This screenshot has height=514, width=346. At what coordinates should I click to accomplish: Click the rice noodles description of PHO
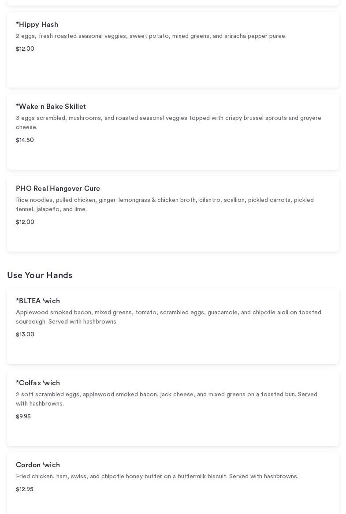point(165,205)
